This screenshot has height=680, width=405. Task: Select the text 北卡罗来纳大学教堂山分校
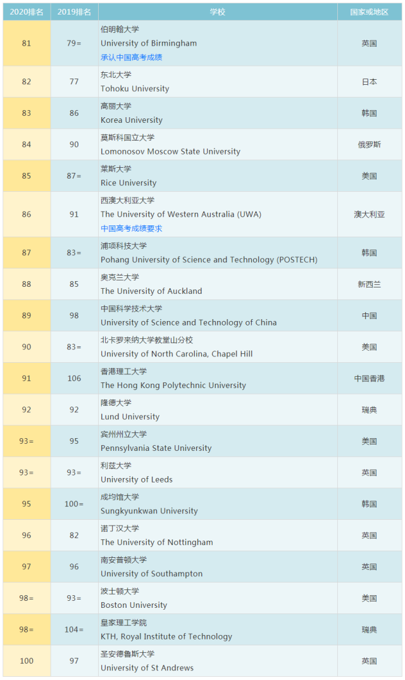147,340
